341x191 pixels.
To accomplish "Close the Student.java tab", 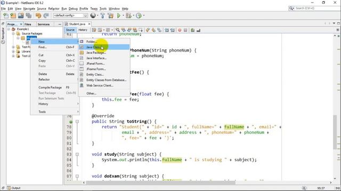I will (x=89, y=24).
